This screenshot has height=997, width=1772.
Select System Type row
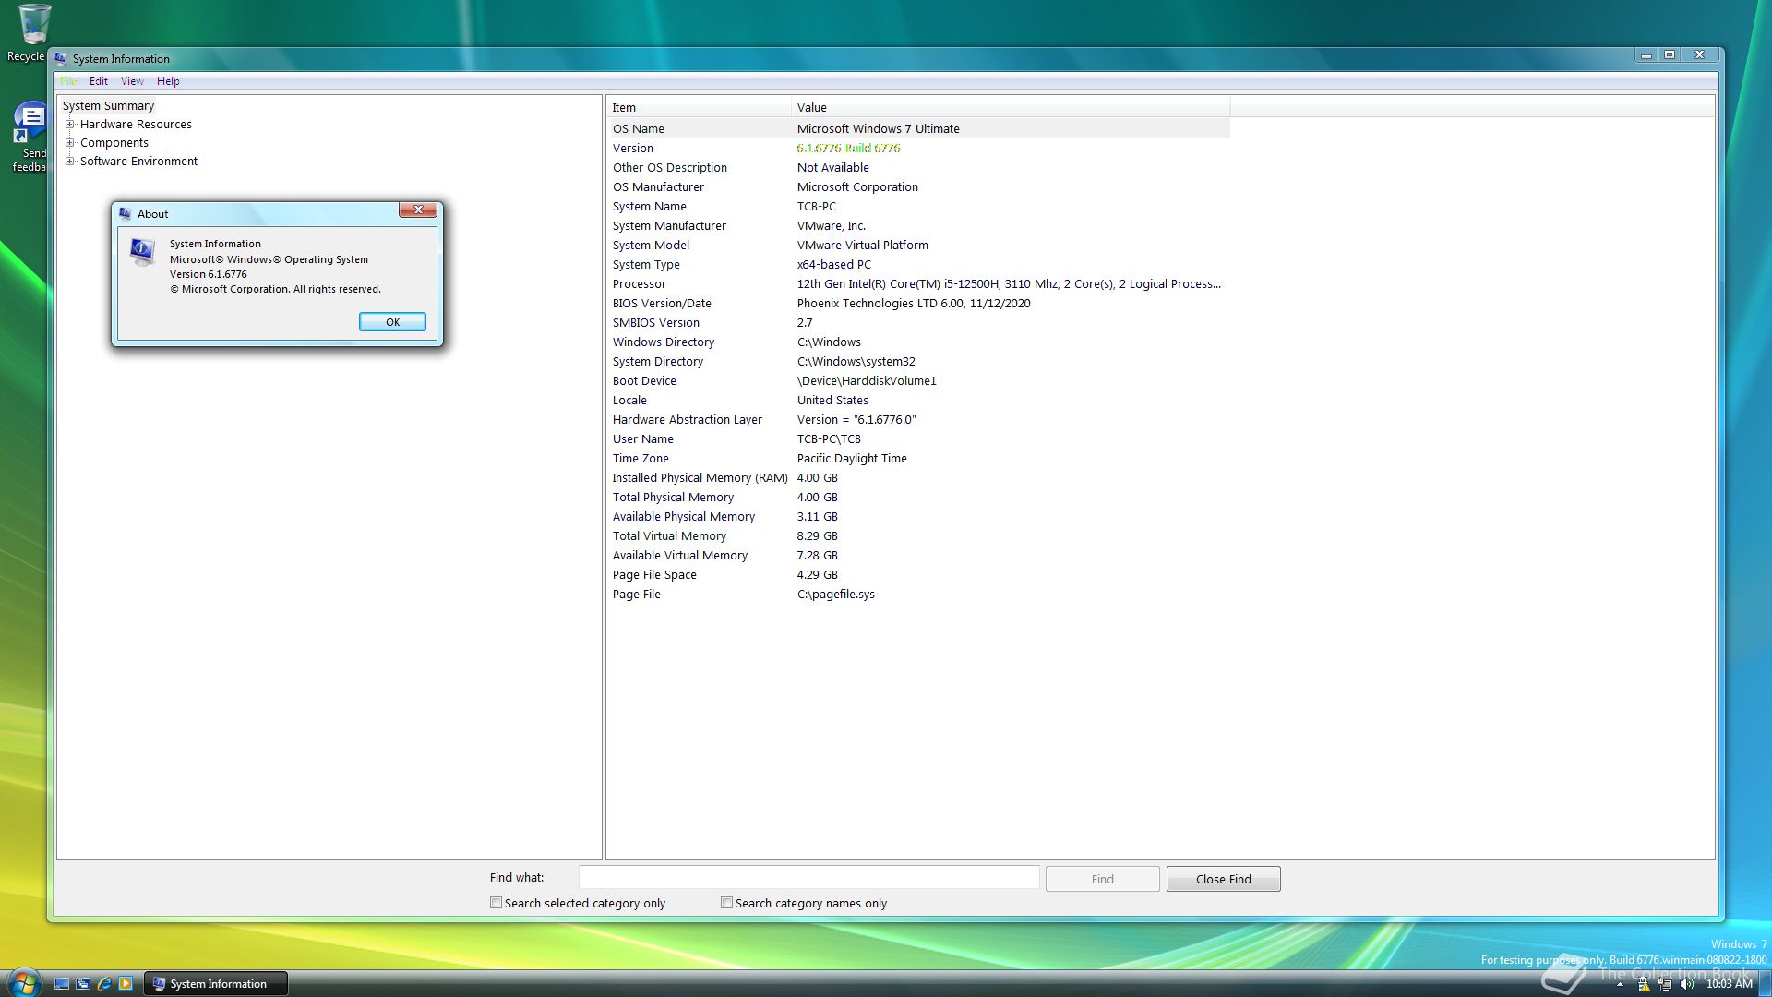918,265
